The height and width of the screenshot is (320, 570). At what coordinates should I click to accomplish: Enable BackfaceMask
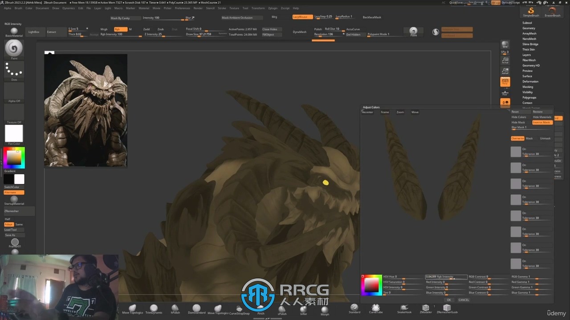coord(372,17)
